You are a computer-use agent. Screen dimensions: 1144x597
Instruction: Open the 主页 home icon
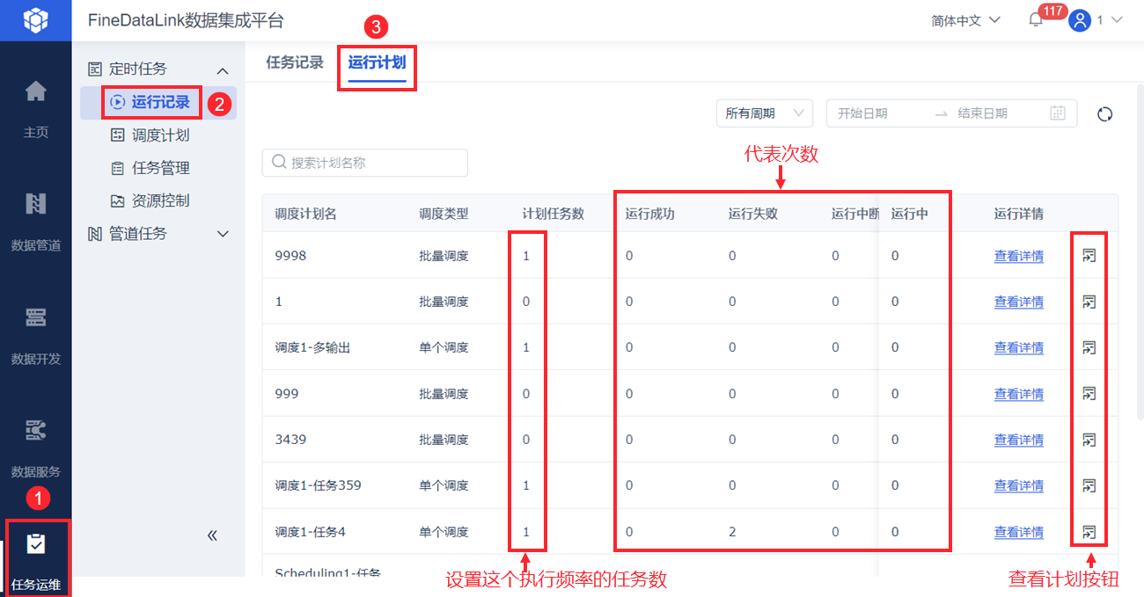coord(36,91)
